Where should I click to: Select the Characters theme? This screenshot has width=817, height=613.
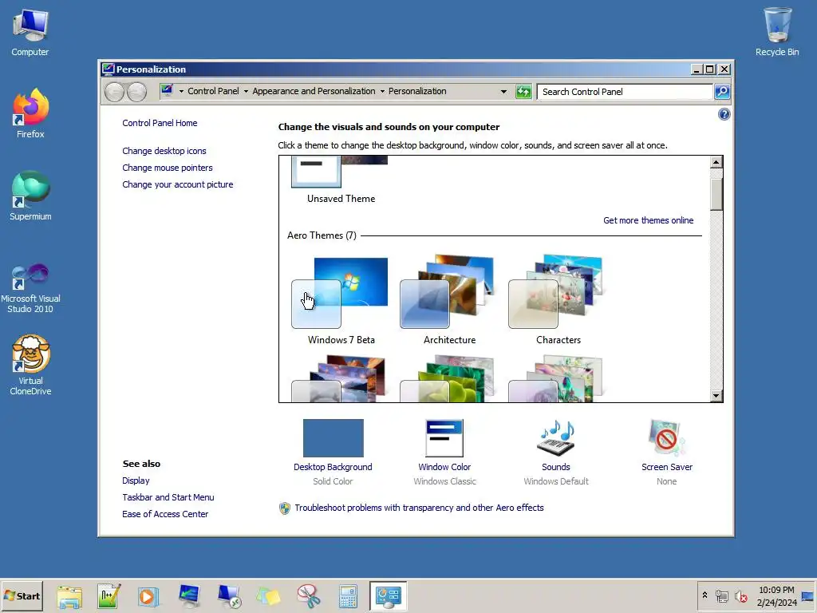(x=558, y=301)
